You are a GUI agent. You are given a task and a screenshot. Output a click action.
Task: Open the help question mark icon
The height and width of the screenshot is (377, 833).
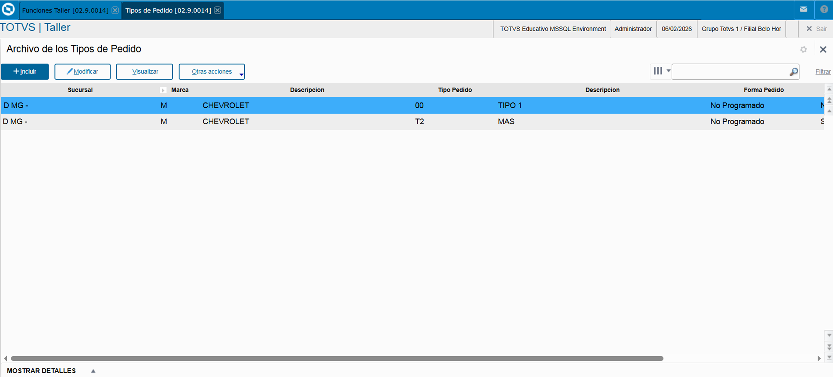pyautogui.click(x=824, y=9)
